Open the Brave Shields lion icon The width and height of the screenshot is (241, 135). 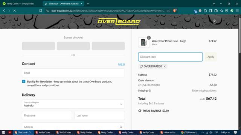point(175,10)
